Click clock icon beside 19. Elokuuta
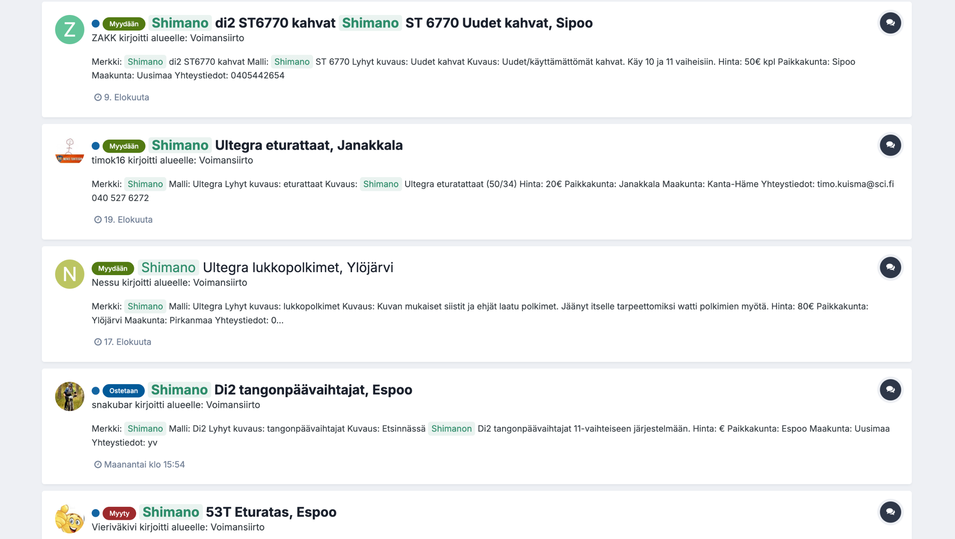 pos(98,220)
